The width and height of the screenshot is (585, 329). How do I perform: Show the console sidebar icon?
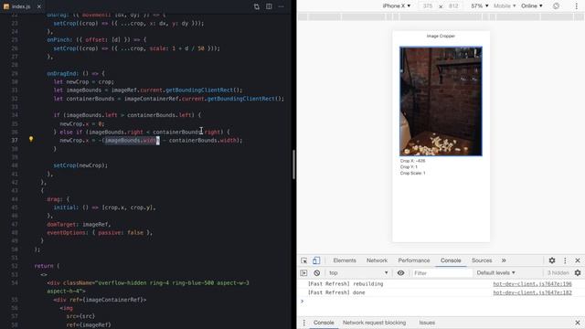[303, 272]
